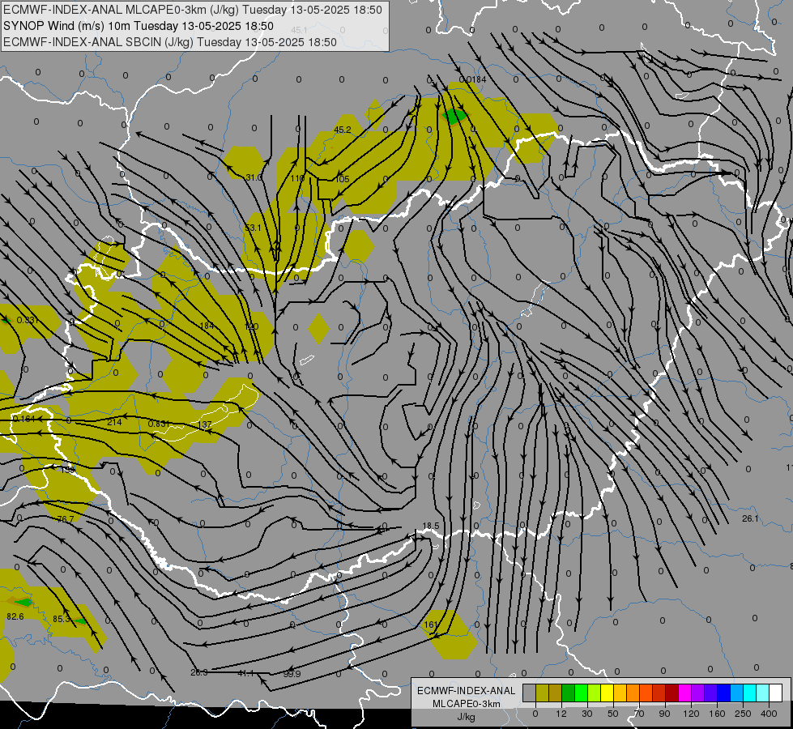This screenshot has height=729, width=793.
Task: Click the ECMWF SBCIN title line
Action: point(170,42)
